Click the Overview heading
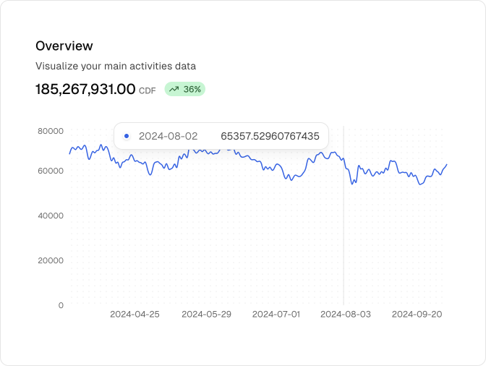Screen dimensions: 486x366 [64, 46]
